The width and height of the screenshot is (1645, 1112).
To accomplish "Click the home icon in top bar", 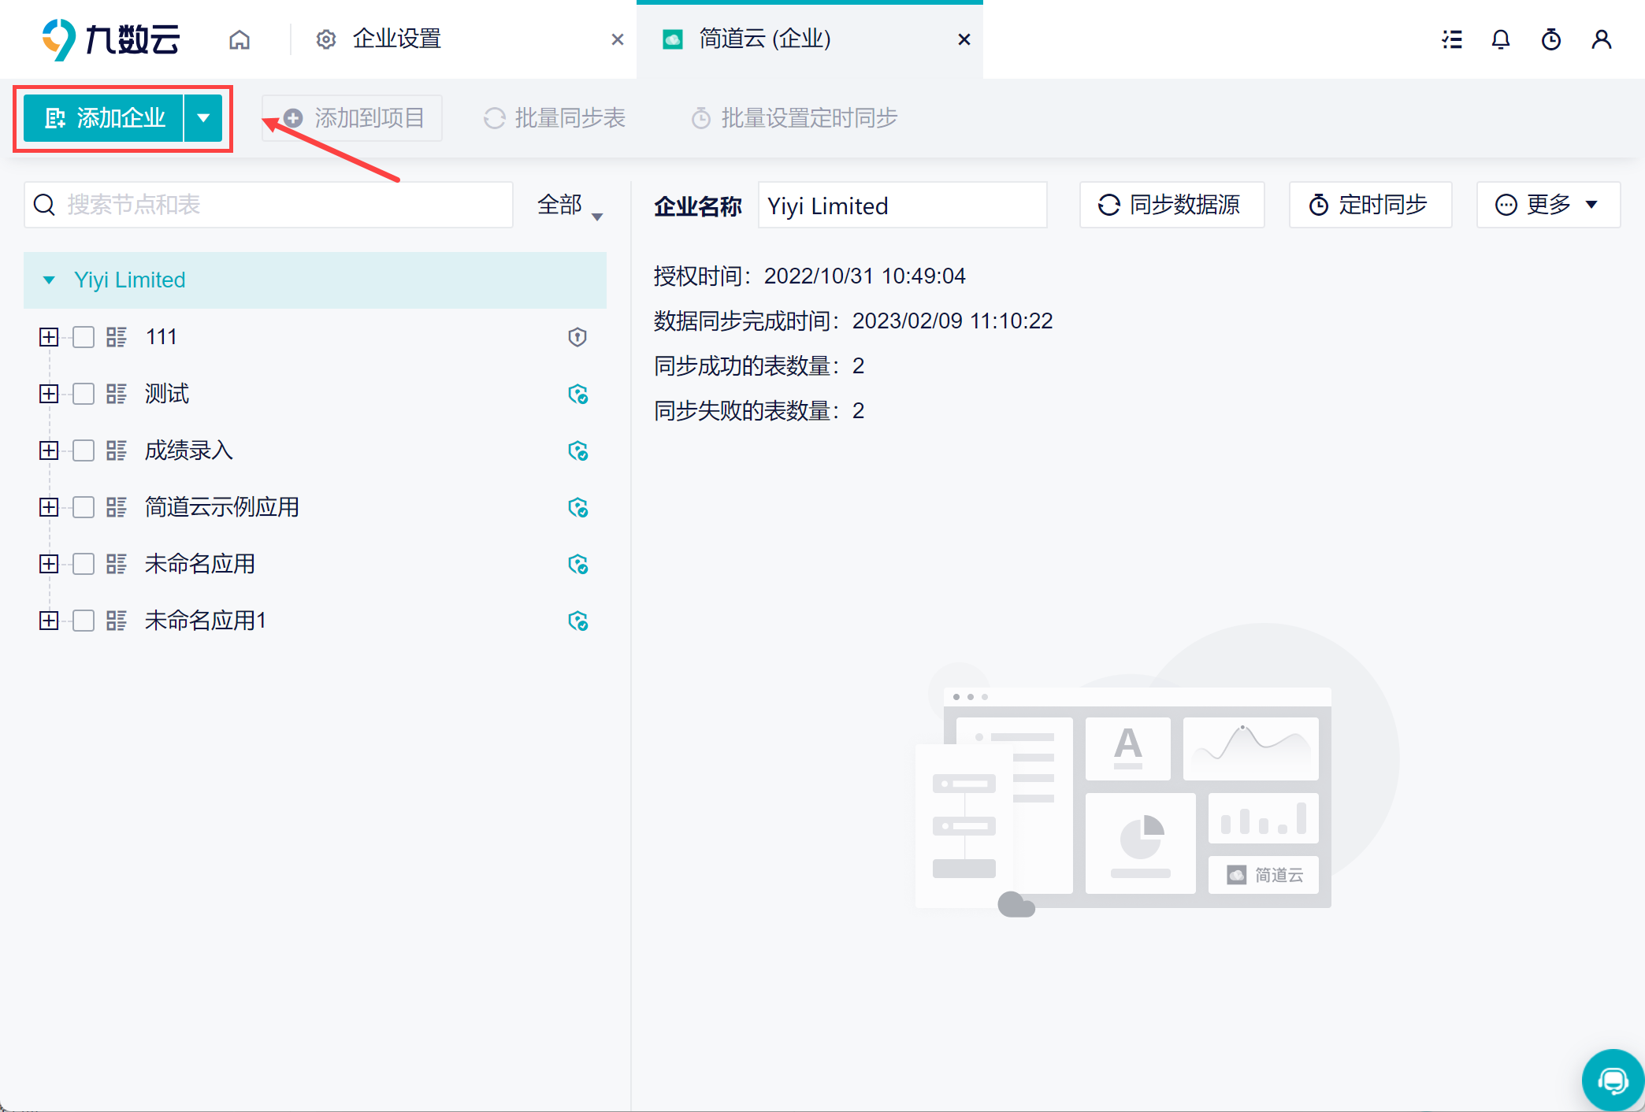I will point(240,39).
